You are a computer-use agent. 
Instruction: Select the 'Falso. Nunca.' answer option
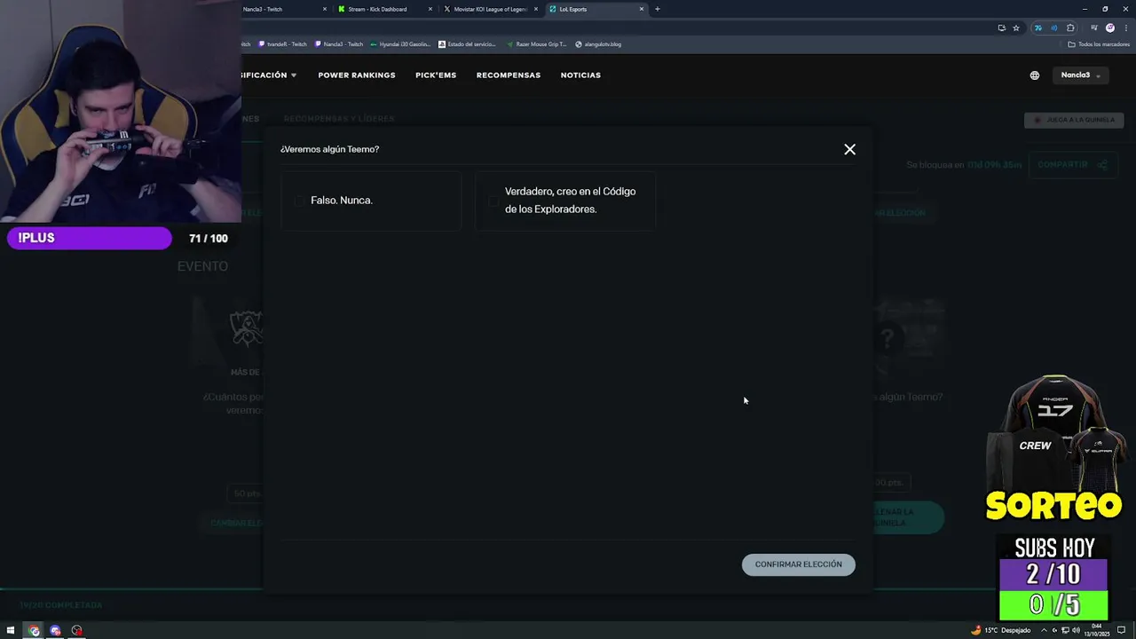click(x=371, y=201)
